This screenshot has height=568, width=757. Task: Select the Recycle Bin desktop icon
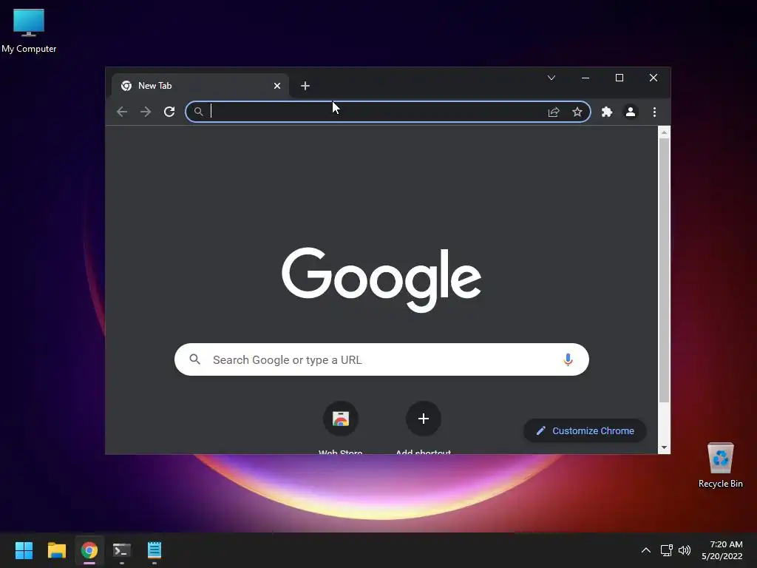[x=720, y=465]
